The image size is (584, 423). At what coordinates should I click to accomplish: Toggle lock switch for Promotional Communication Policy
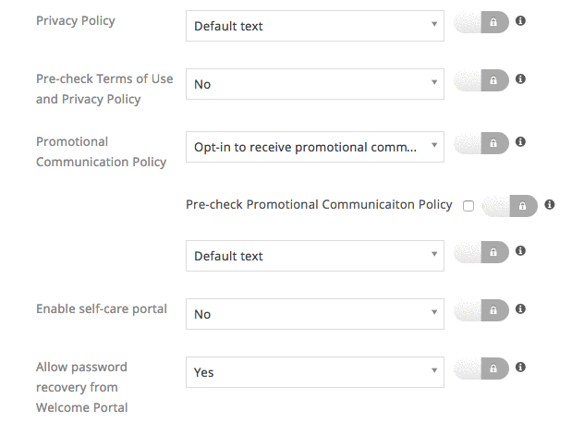pyautogui.click(x=481, y=143)
